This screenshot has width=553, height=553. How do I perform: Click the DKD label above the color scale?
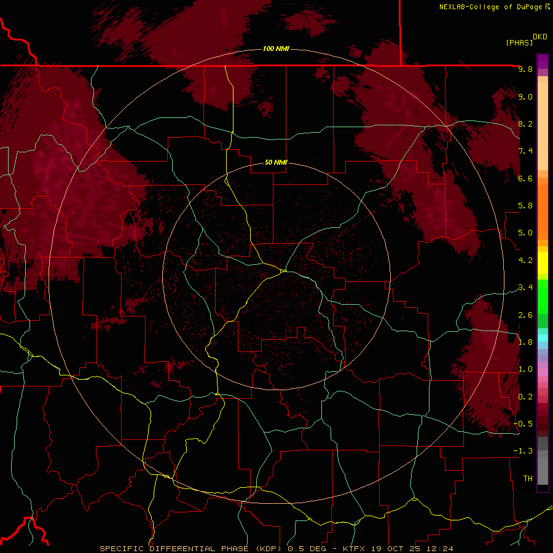pos(539,37)
